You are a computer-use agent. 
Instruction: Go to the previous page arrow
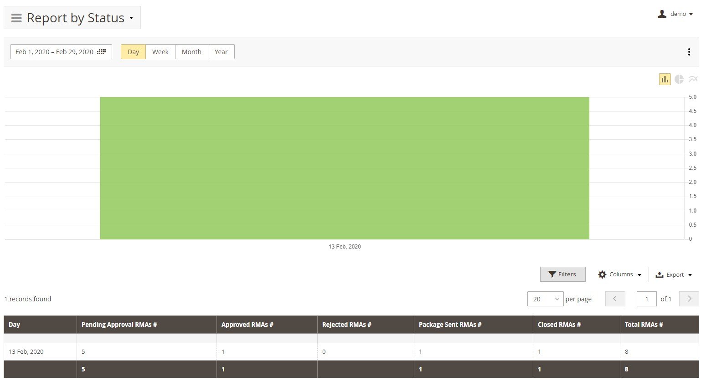coord(615,299)
